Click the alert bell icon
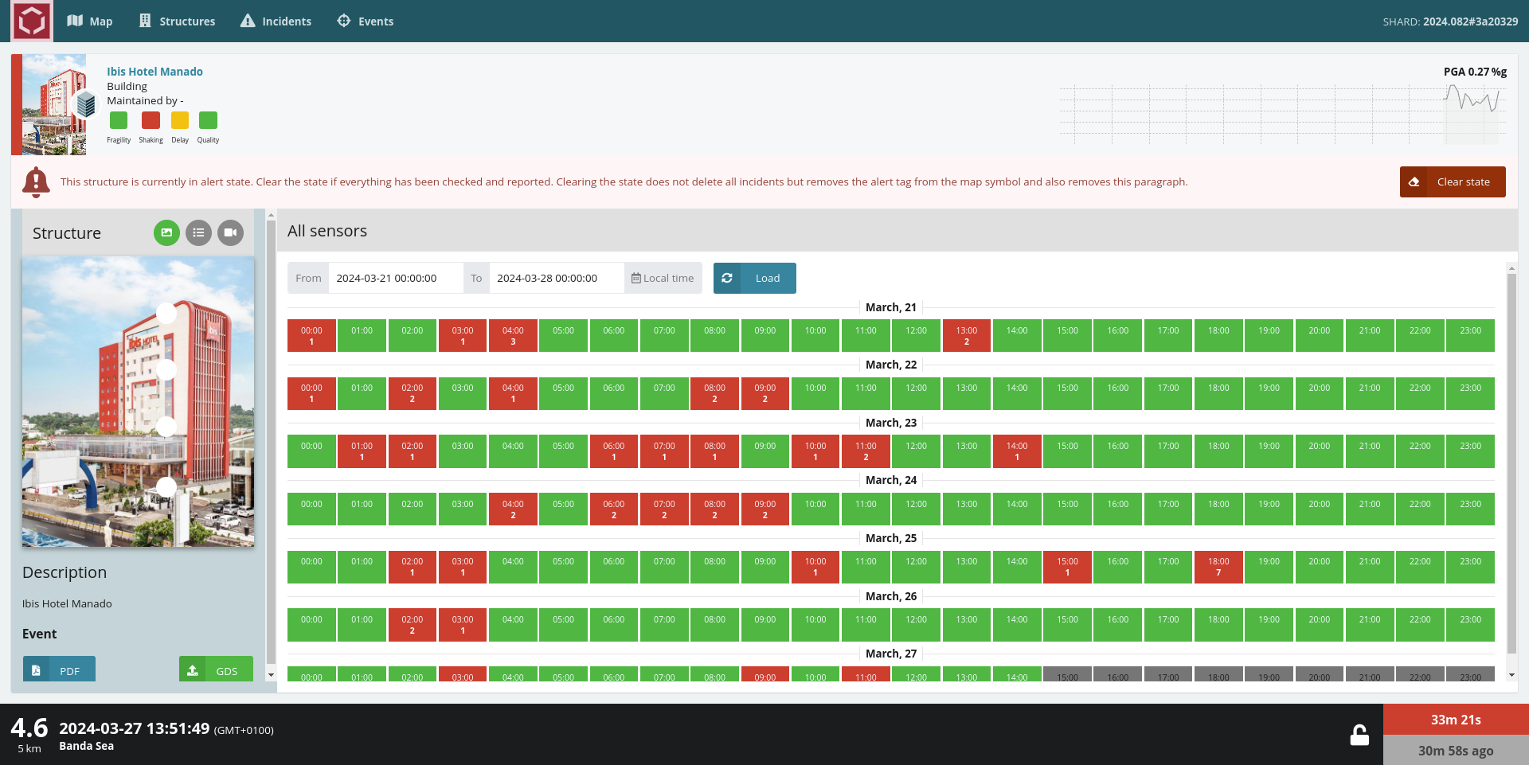Image resolution: width=1529 pixels, height=765 pixels. [36, 182]
